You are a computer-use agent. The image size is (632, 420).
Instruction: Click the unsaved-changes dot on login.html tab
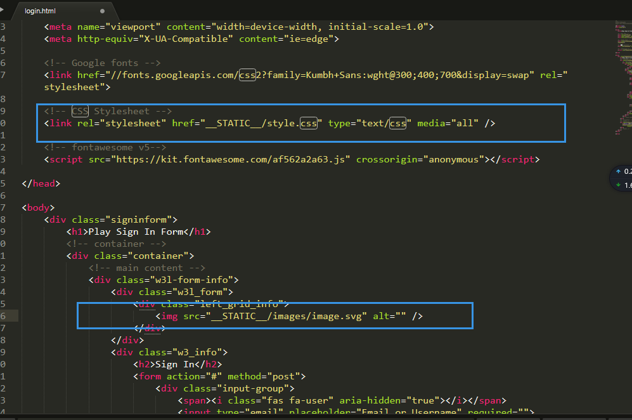[x=102, y=11]
